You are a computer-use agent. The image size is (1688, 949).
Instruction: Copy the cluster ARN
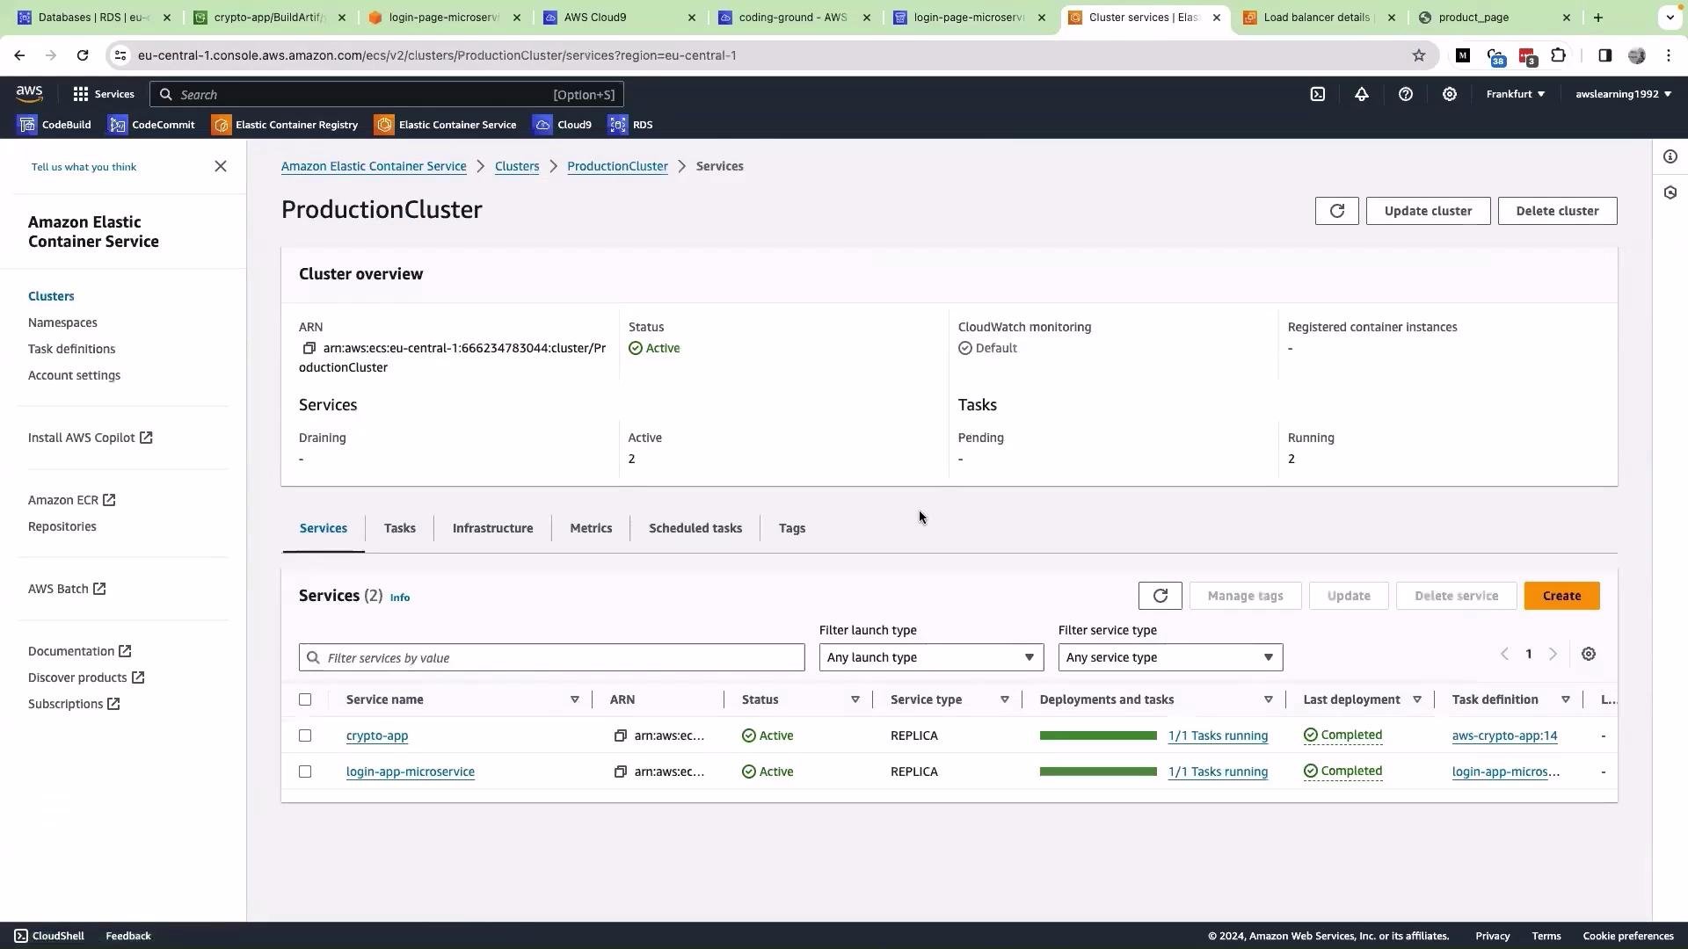pyautogui.click(x=309, y=349)
